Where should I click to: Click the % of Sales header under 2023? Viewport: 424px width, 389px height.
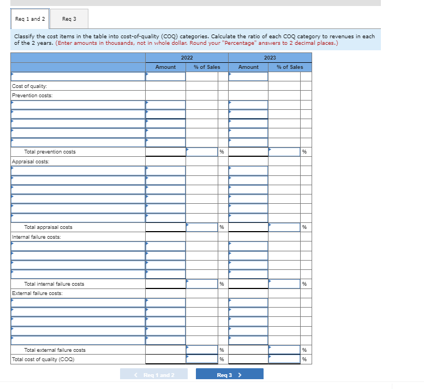click(x=290, y=67)
